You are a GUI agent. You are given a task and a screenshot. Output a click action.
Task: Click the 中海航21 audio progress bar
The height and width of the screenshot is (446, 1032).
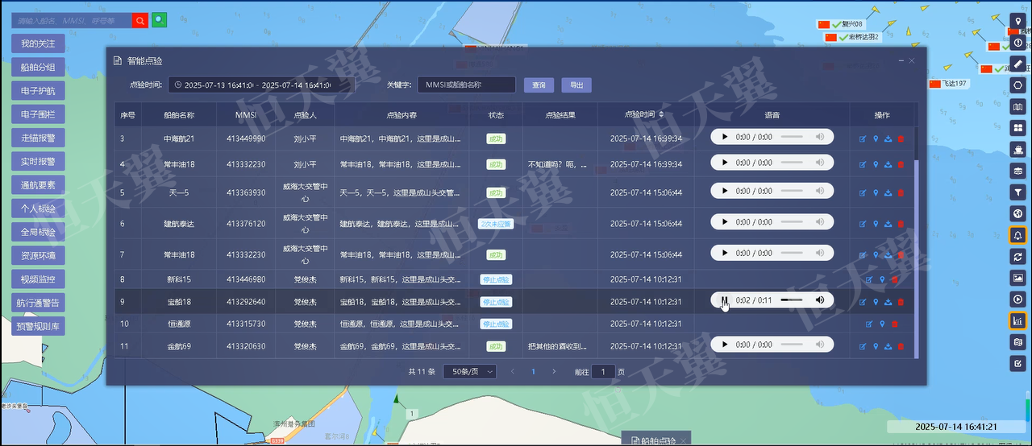tap(792, 137)
